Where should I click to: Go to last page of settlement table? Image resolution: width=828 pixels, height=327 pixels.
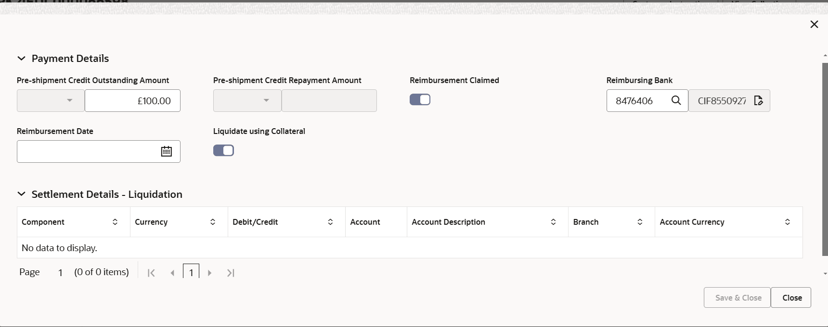click(231, 273)
